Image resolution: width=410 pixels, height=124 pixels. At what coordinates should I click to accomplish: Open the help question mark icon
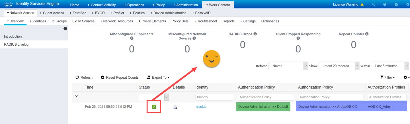(x=385, y=5)
